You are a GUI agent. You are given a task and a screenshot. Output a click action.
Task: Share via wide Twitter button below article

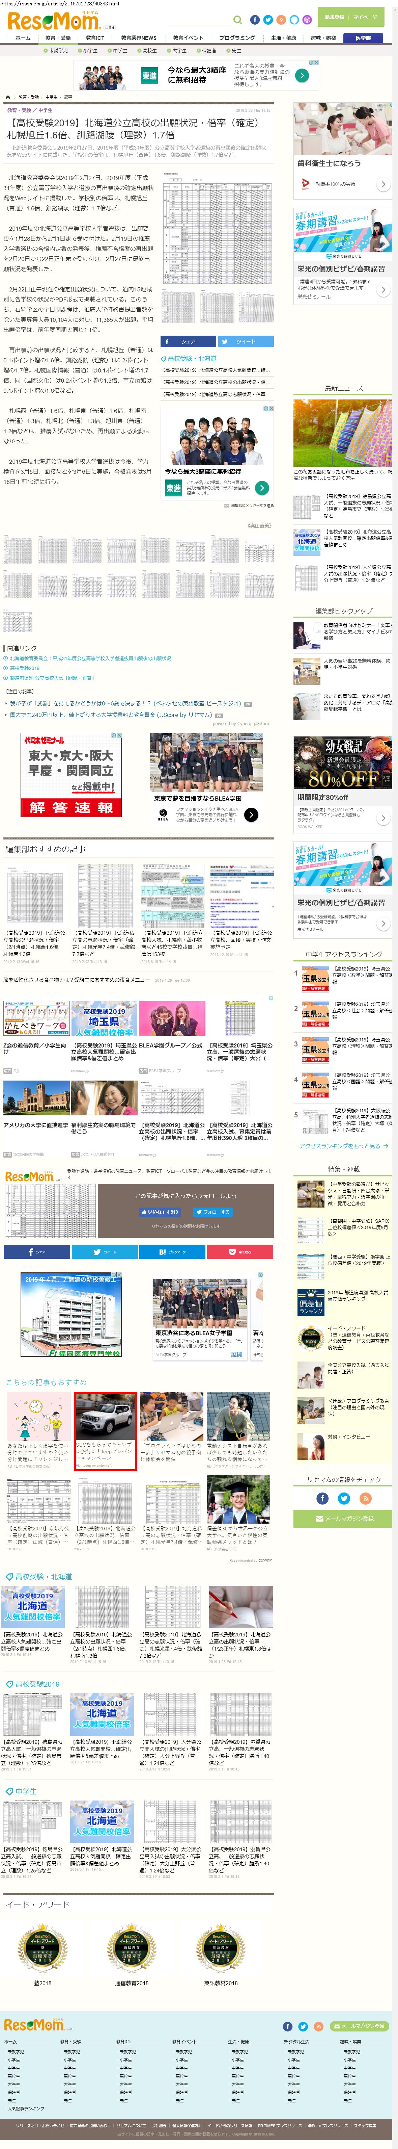[104, 1251]
